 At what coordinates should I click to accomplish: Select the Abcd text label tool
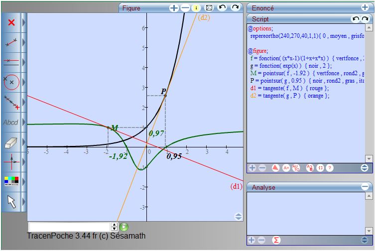tap(11, 123)
